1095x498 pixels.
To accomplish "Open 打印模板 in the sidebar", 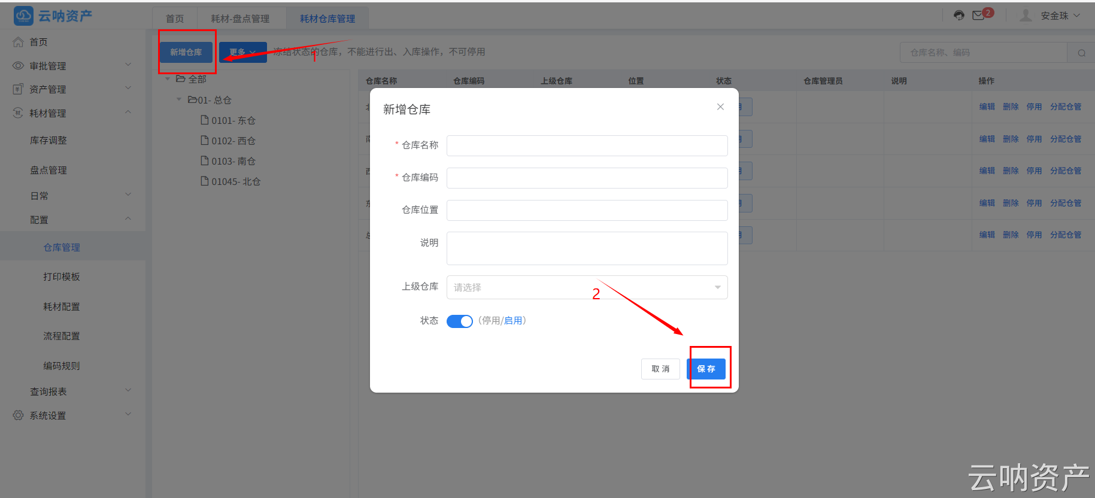I will coord(62,277).
